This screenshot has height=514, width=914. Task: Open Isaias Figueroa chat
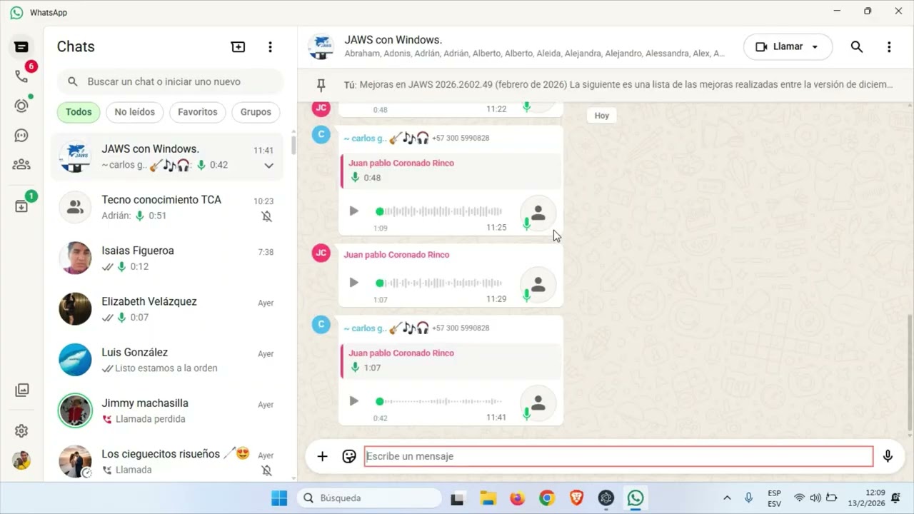167,258
